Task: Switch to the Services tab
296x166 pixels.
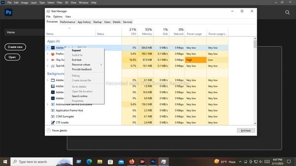Action: [x=128, y=22]
